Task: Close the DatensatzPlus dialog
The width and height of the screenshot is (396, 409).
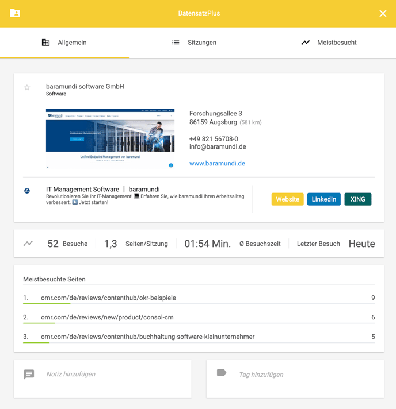Action: tap(383, 13)
